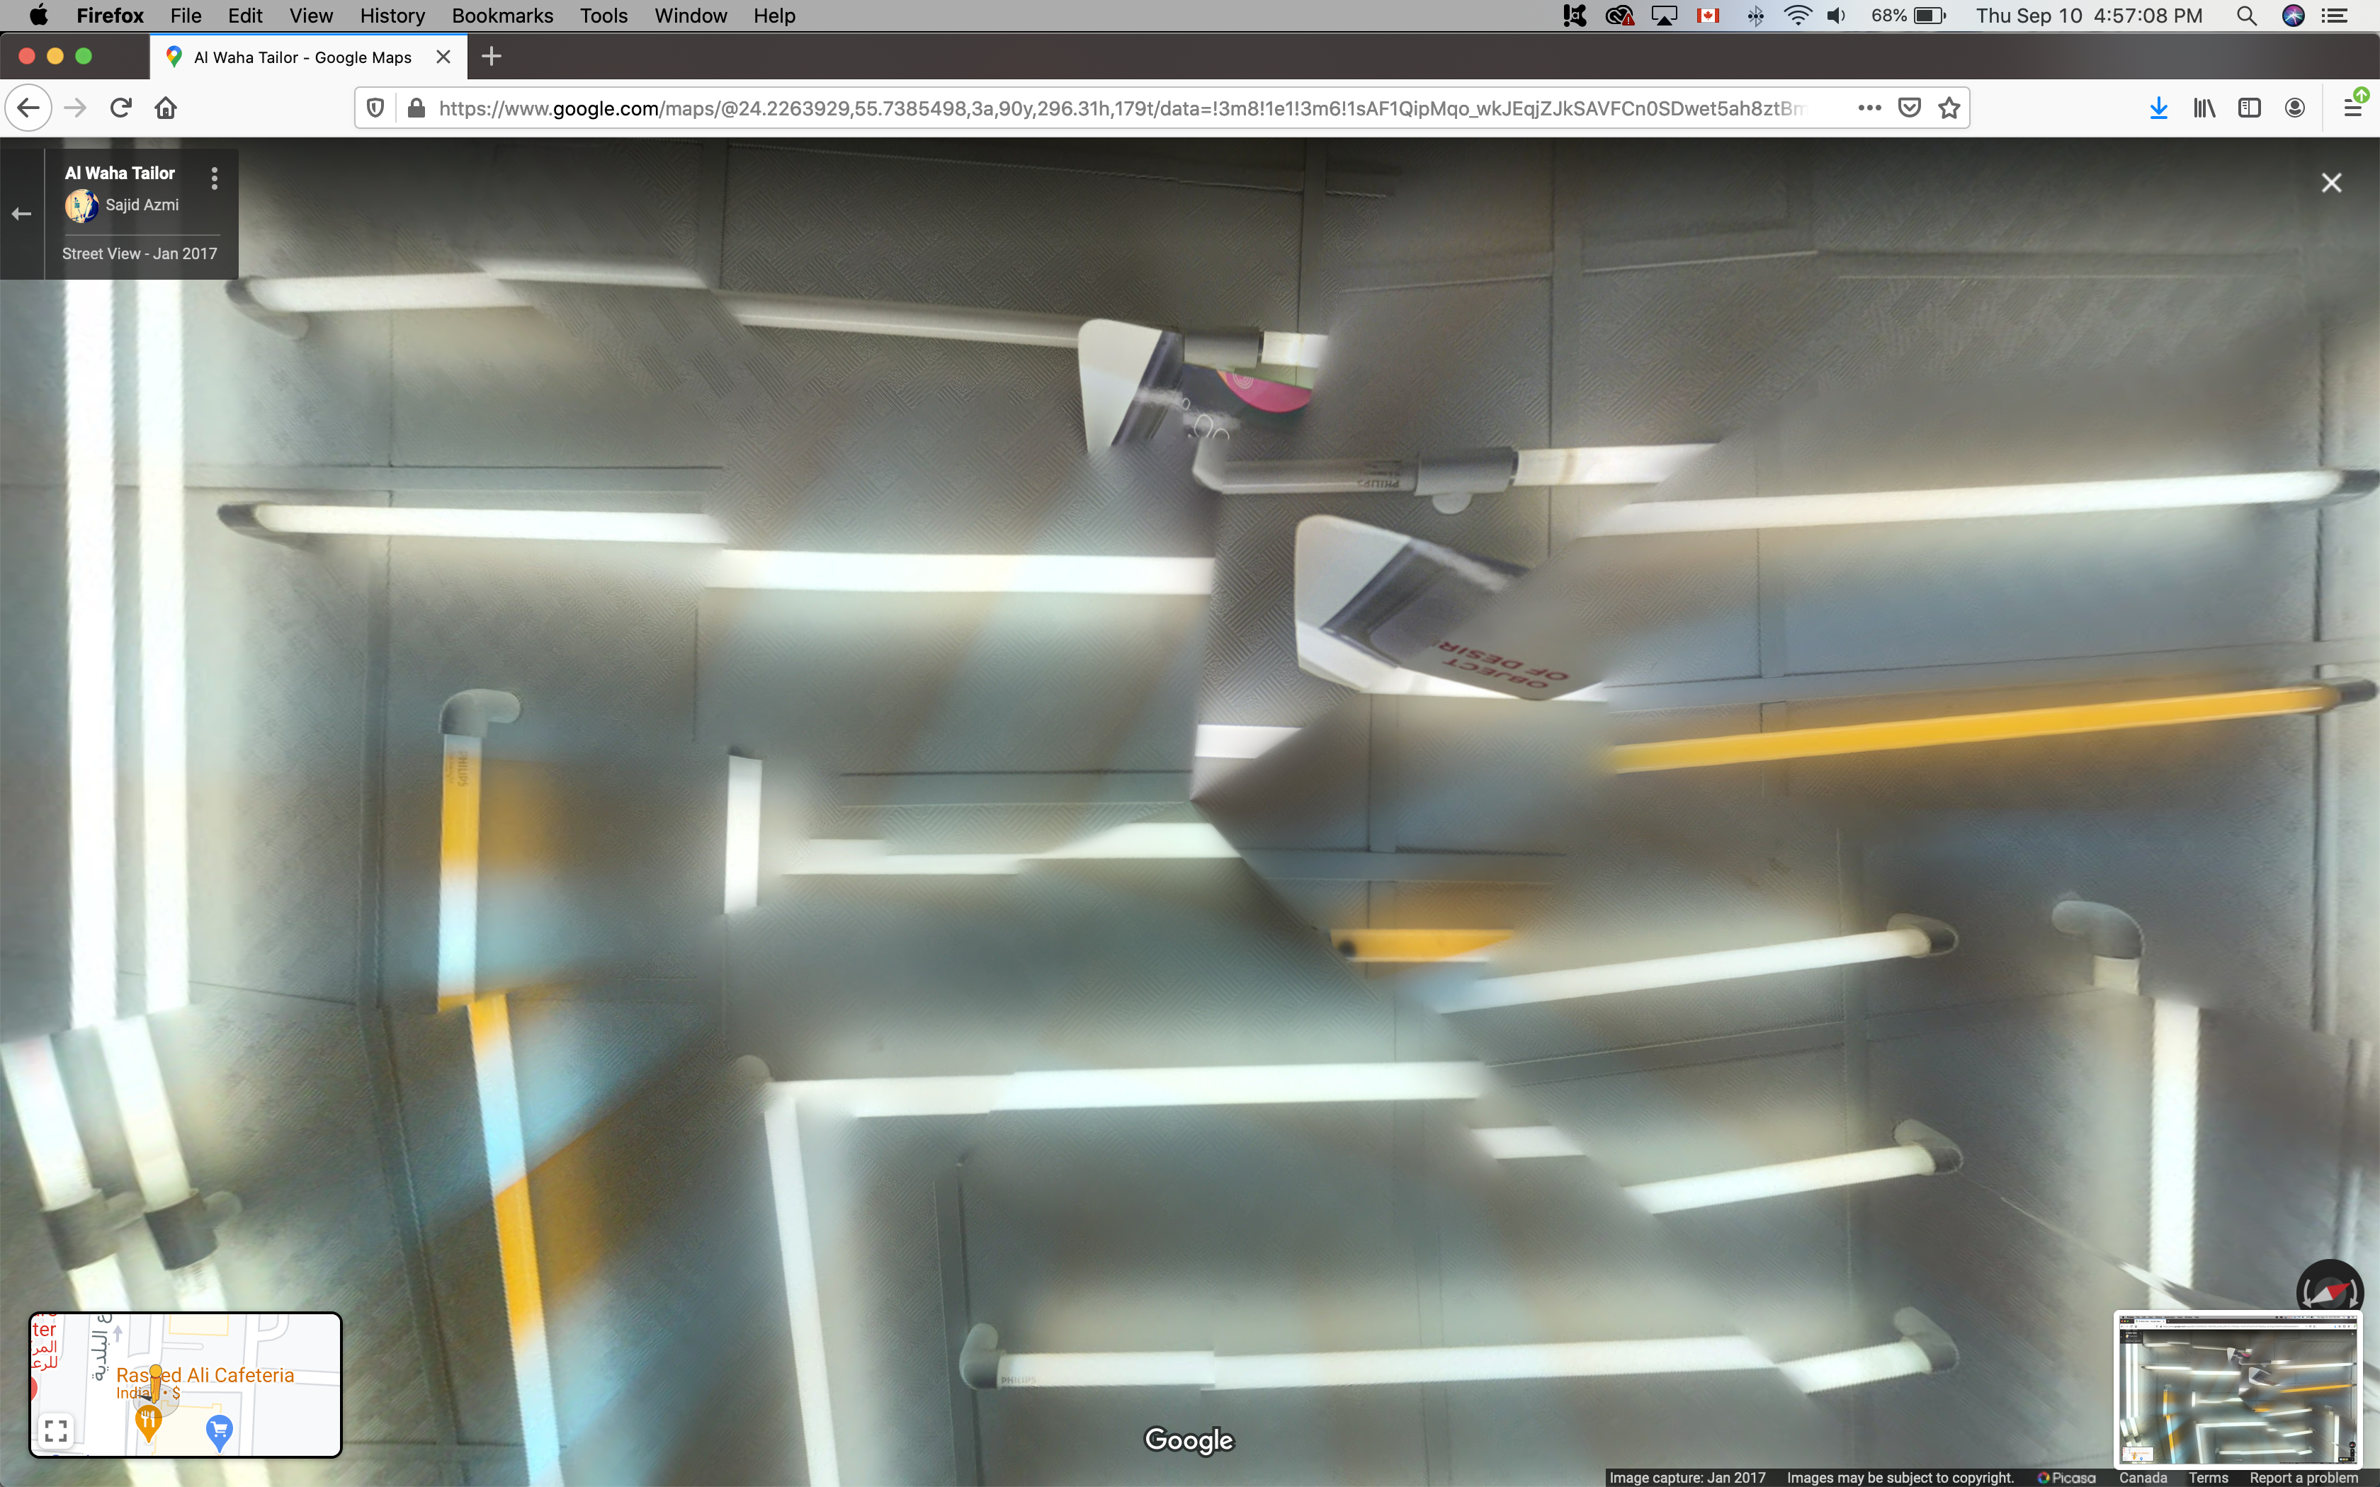Open the Library bookshelf icon
2380x1487 pixels.
[x=2204, y=108]
